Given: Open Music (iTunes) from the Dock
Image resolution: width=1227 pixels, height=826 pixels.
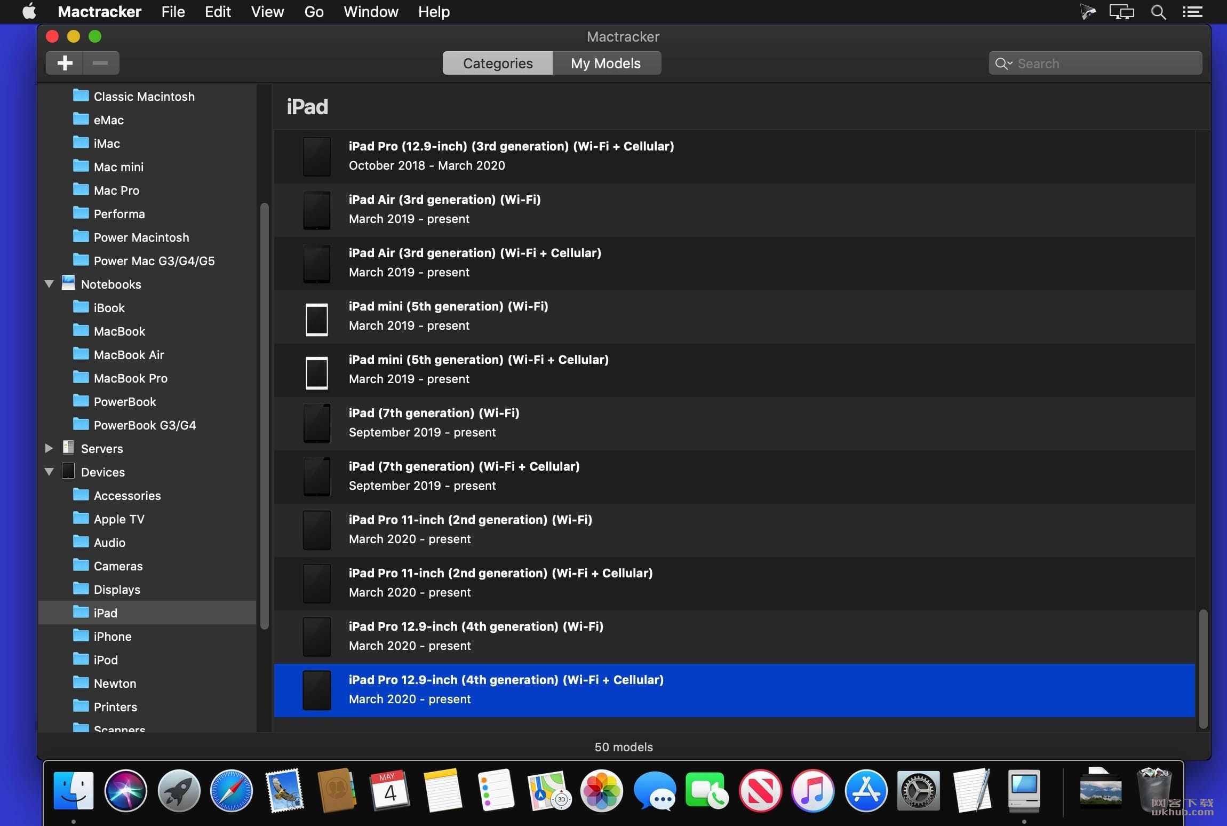Looking at the screenshot, I should tap(812, 791).
